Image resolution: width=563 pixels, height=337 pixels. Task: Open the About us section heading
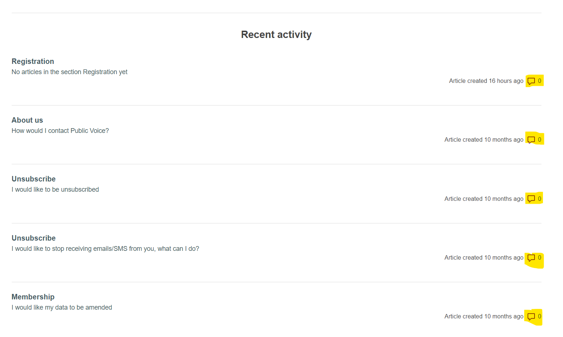coord(27,120)
